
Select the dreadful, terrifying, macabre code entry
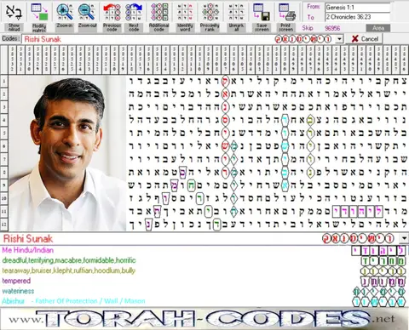(x=69, y=260)
